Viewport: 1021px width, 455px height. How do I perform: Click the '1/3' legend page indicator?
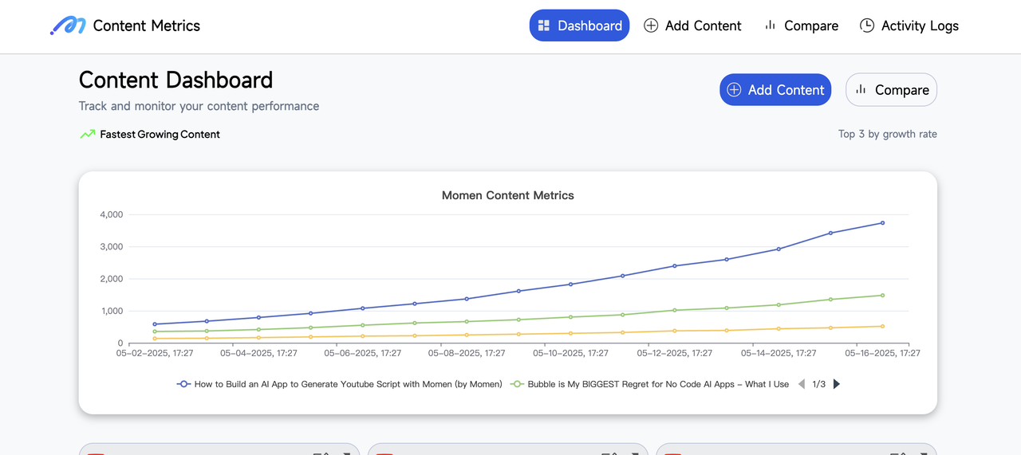[819, 384]
